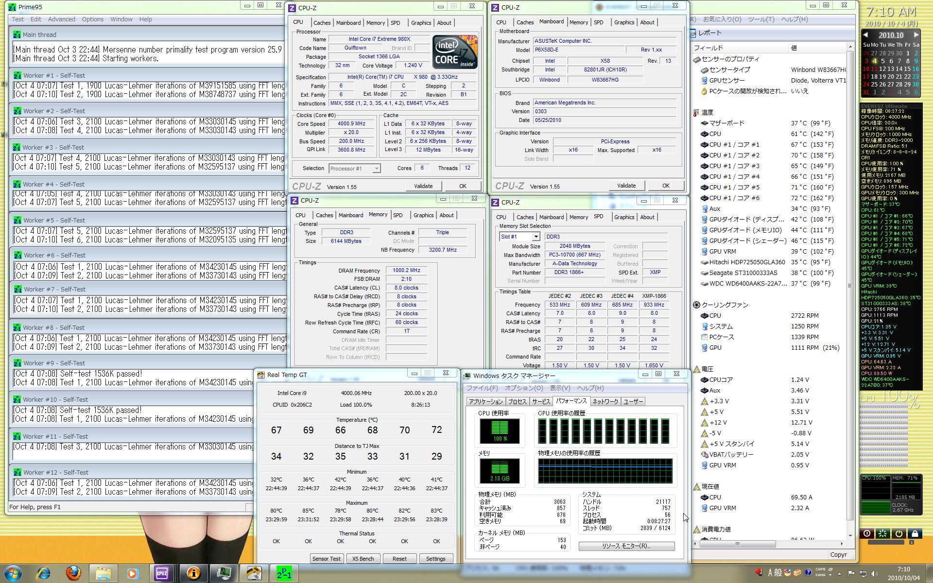Click the lock gadget button
Viewport: 933px width, 583px height.
915,533
